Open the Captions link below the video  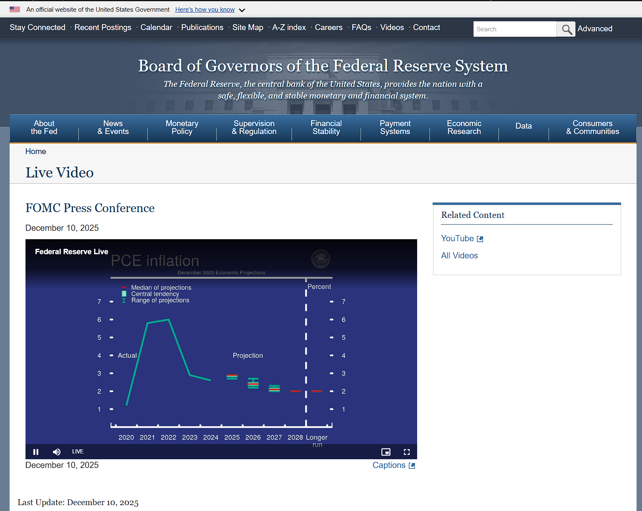(x=389, y=465)
